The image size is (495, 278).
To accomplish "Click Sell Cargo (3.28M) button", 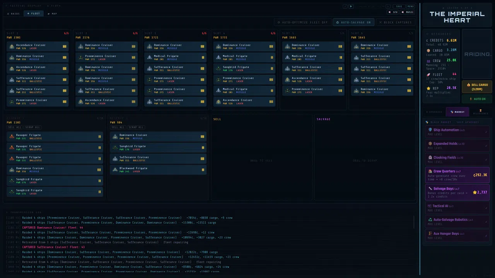I will click(x=477, y=87).
